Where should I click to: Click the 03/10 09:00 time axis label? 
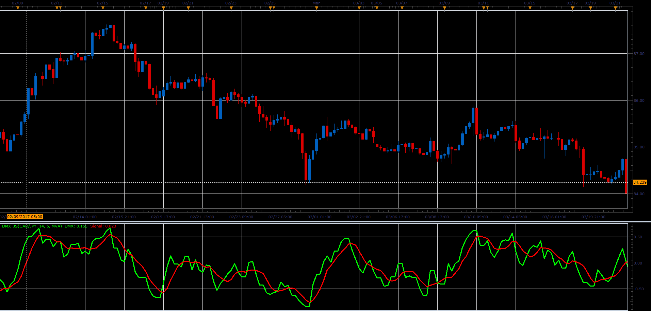(x=476, y=217)
